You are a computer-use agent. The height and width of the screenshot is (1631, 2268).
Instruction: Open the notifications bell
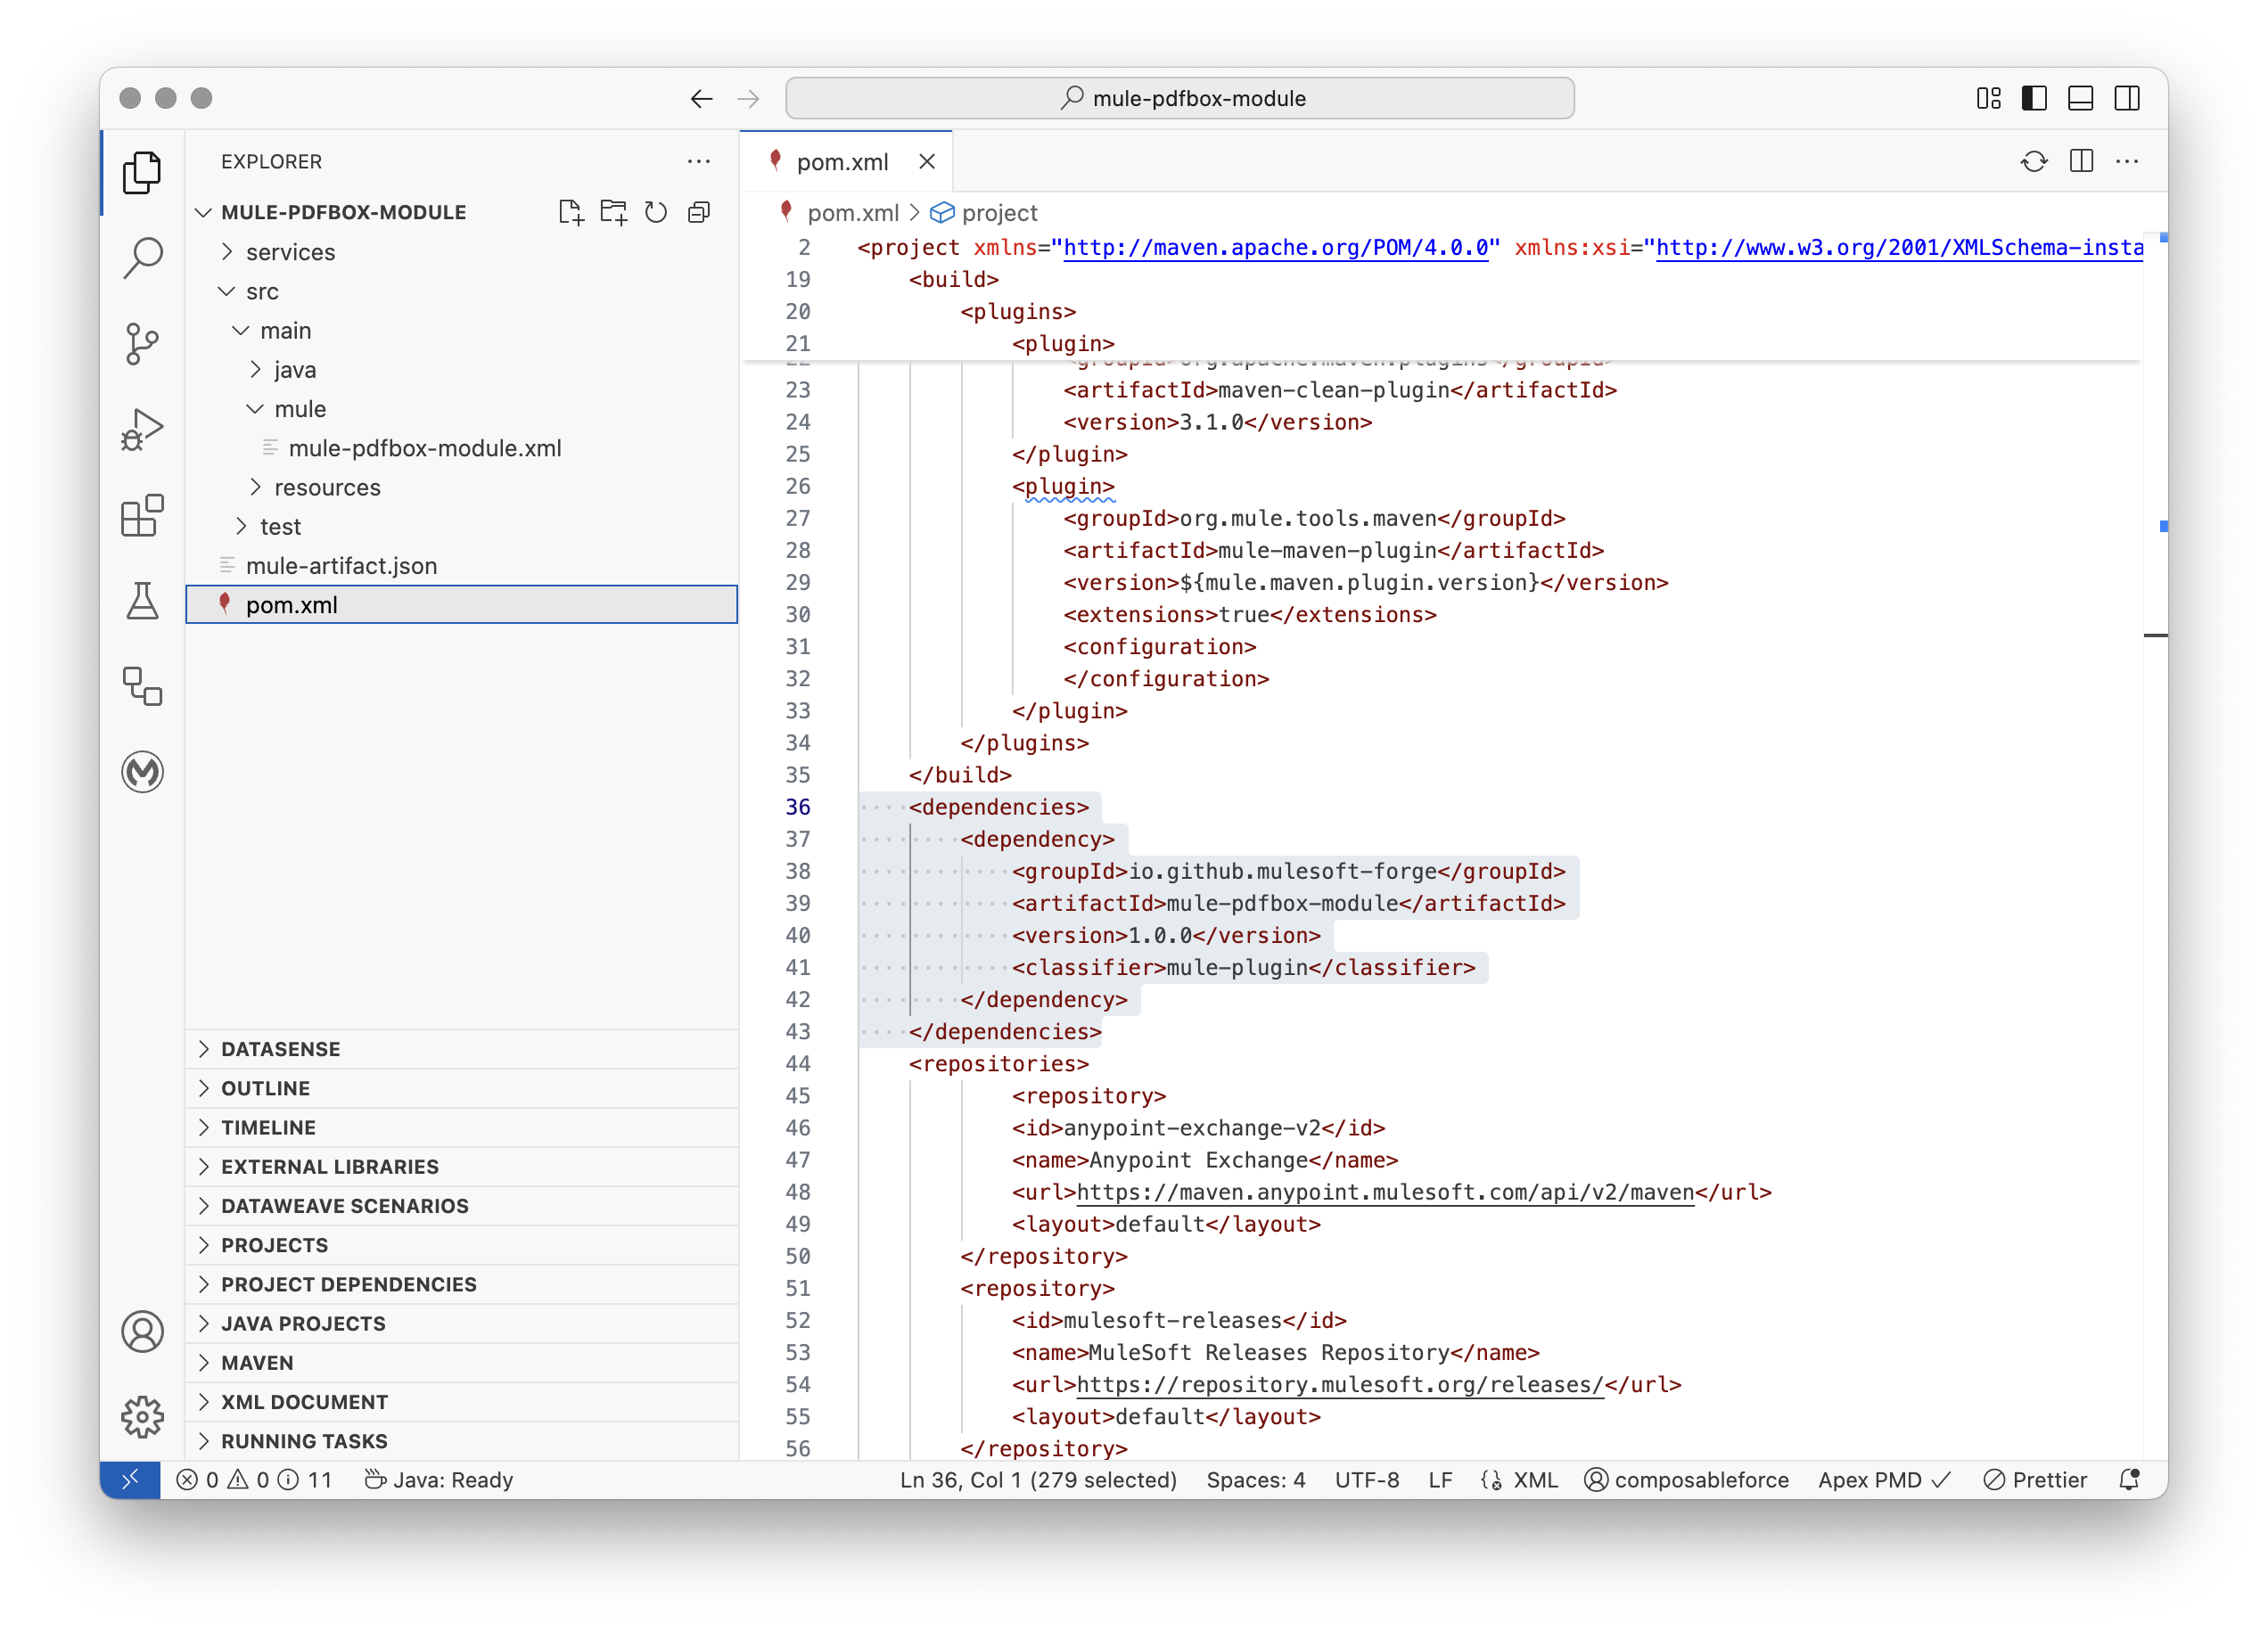[2131, 1480]
